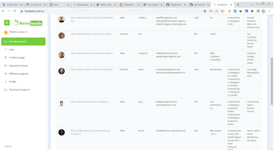Viewport: 274px width, 150px height.
Task: Open the orange 'a' extension
Action: (229, 11)
